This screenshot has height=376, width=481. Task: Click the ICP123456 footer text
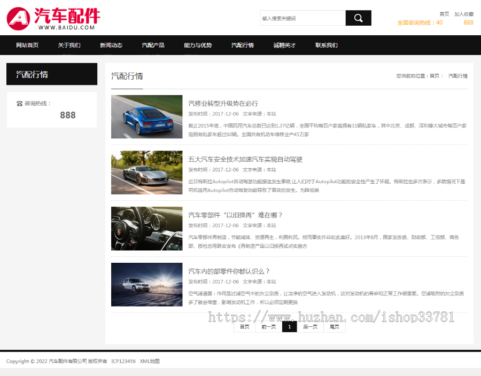tap(123, 361)
